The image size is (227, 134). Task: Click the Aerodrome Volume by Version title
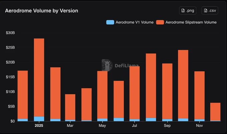point(41,11)
